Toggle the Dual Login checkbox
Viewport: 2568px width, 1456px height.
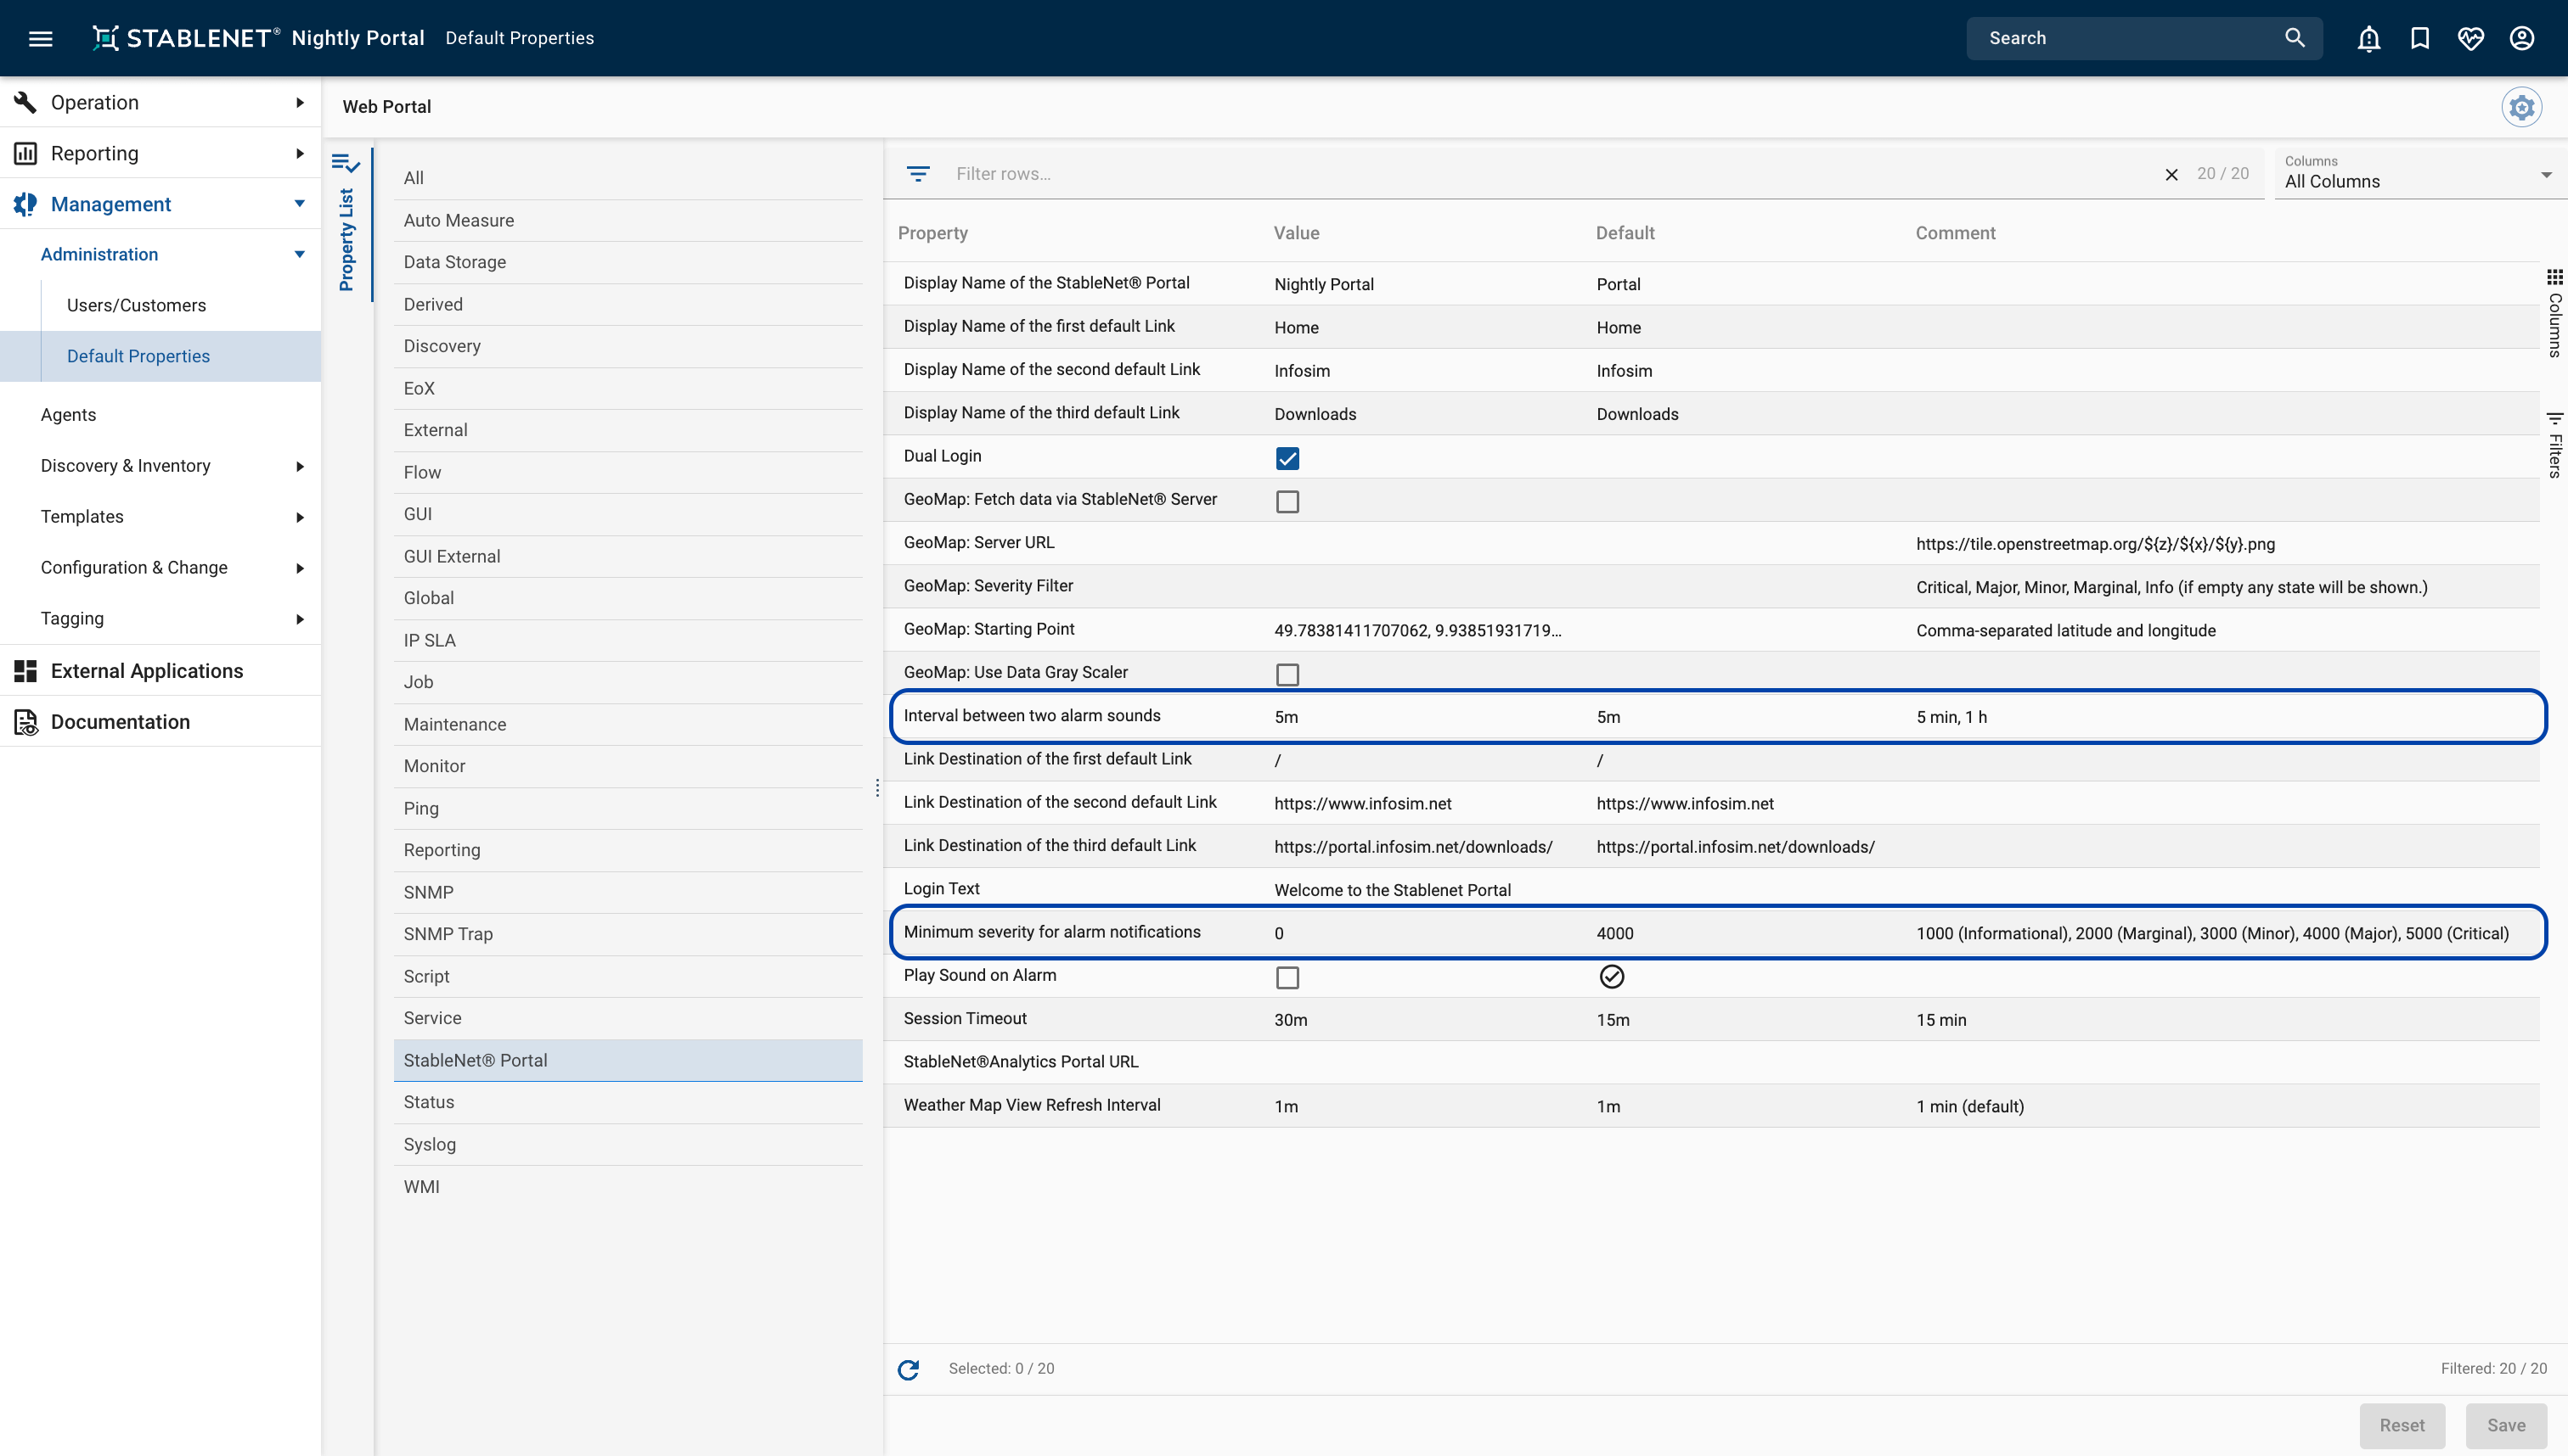(1287, 458)
